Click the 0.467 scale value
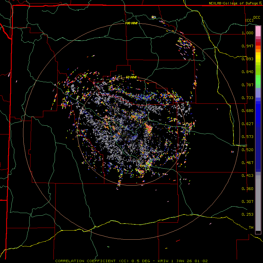263x263 pixels. 248,163
